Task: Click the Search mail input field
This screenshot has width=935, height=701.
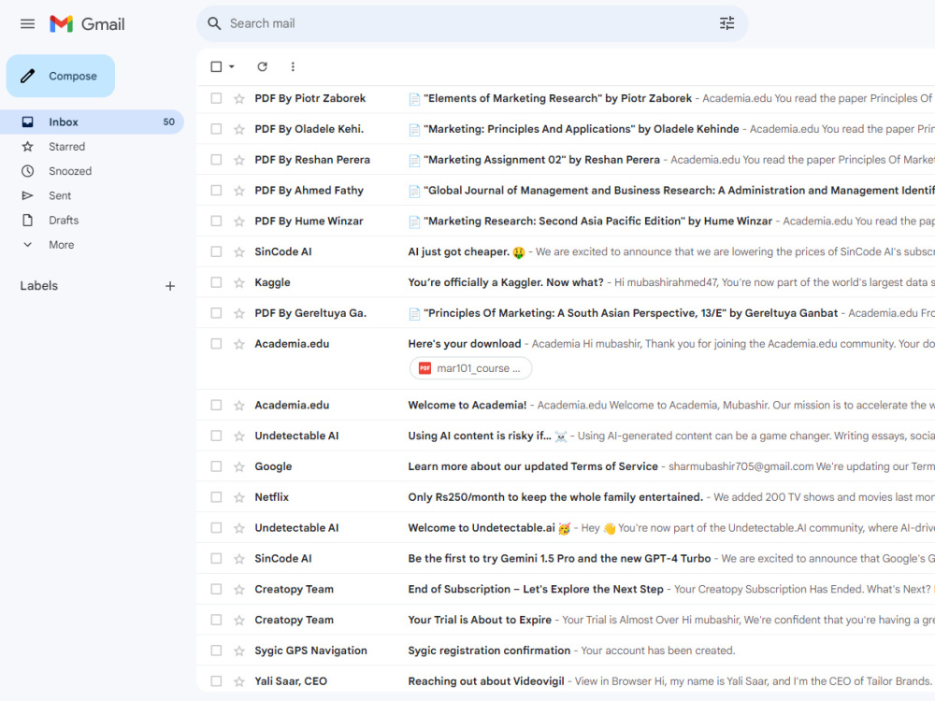Action: 471,23
